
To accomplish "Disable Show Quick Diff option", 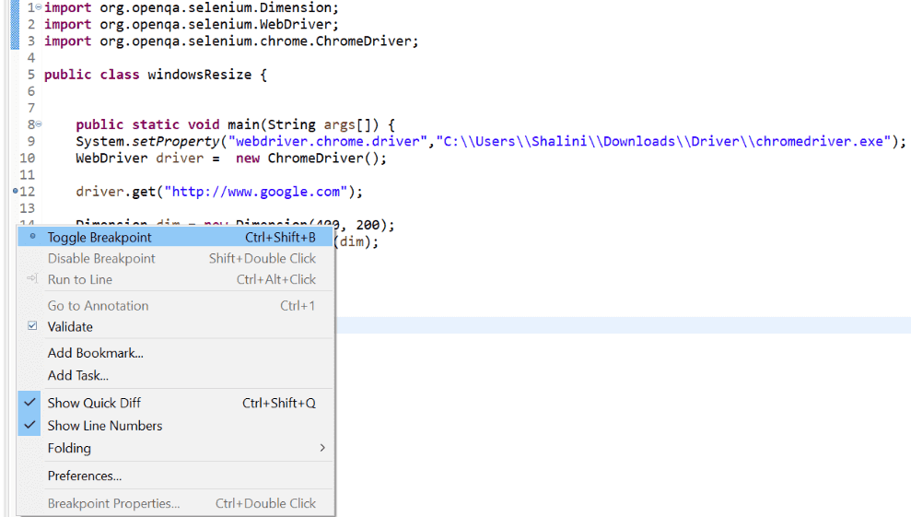I will click(94, 403).
